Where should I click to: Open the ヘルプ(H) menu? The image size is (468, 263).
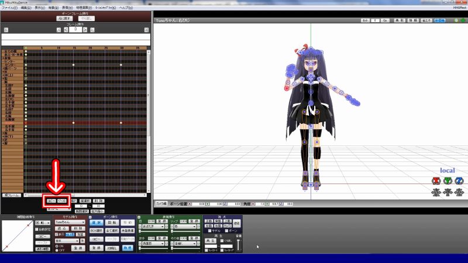[126, 8]
